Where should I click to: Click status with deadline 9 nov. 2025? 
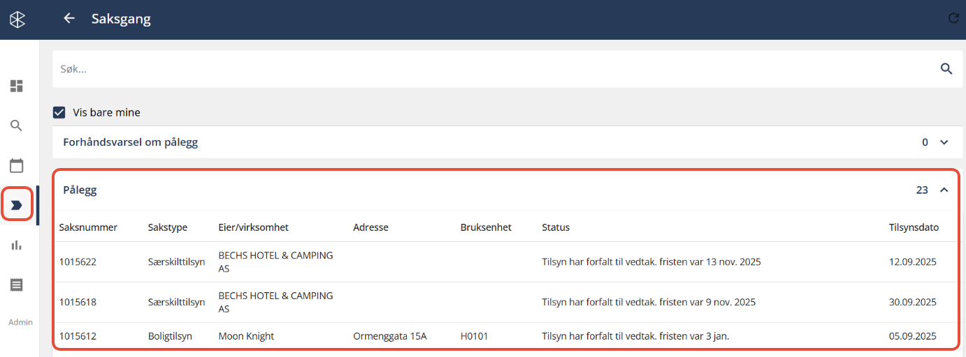click(649, 303)
